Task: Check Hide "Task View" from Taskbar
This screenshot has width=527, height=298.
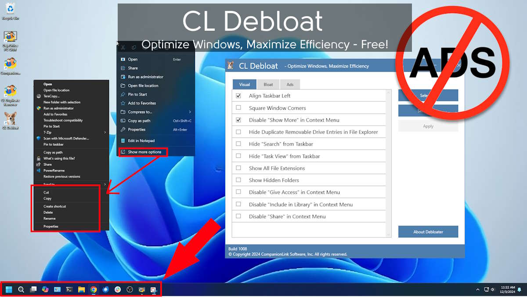Action: [x=238, y=156]
